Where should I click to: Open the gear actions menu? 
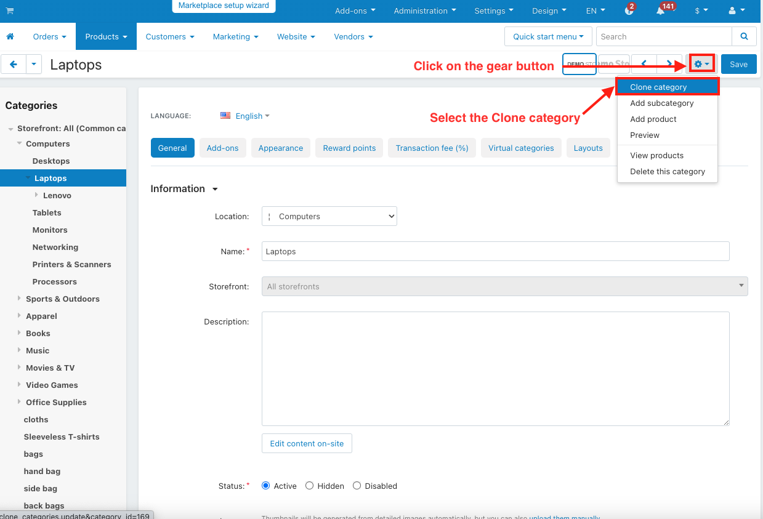(x=701, y=64)
